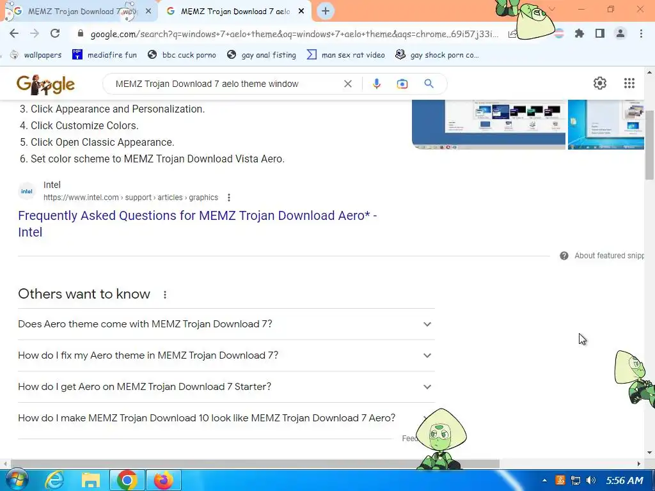Launch Firefox from the taskbar
The image size is (655, 491).
click(163, 481)
